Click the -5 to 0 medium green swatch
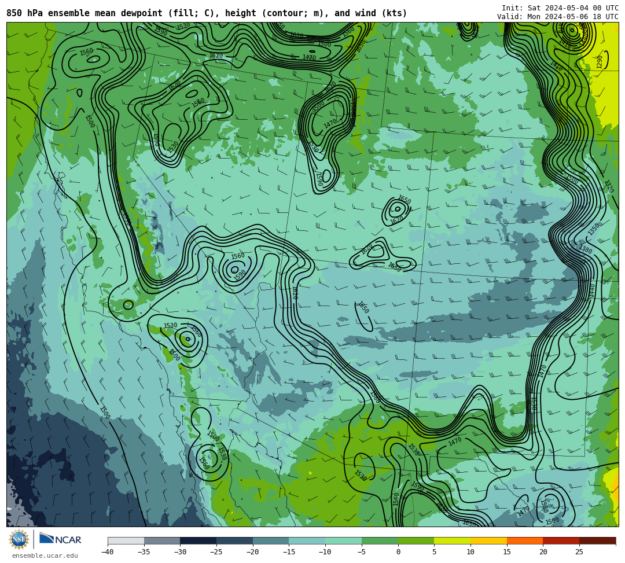Image resolution: width=625 pixels, height=563 pixels. tap(380, 540)
